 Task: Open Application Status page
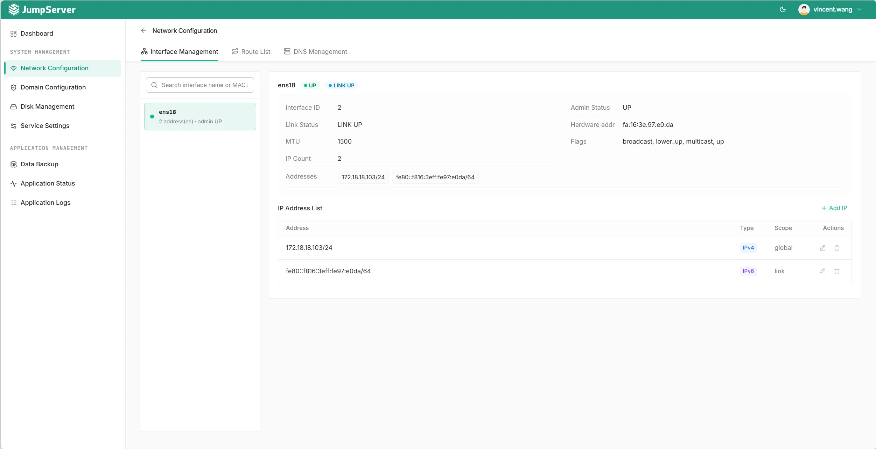coord(63,183)
